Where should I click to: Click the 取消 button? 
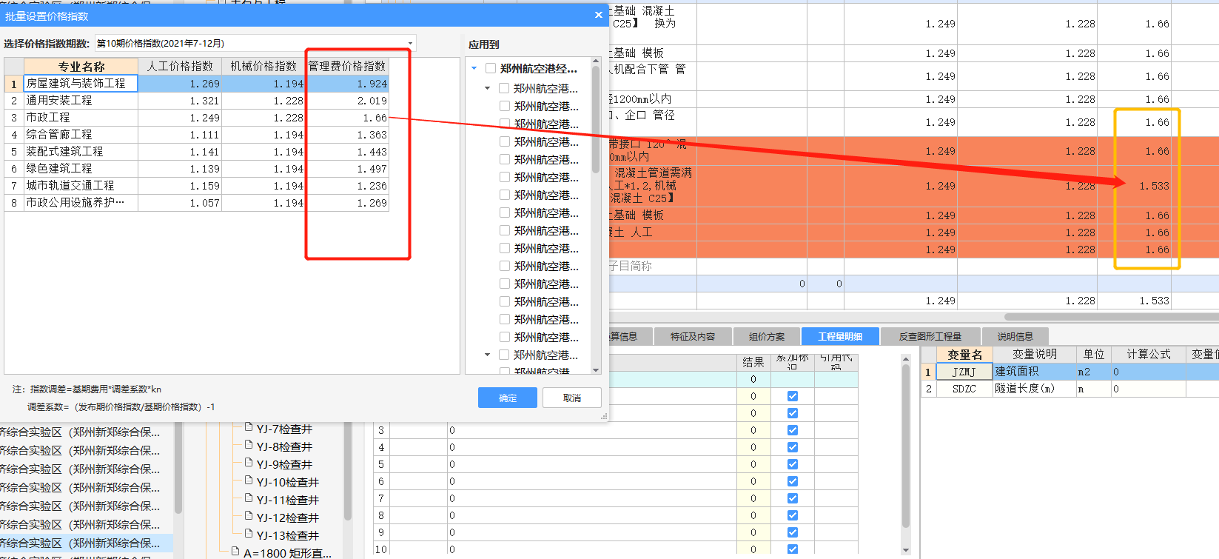571,398
